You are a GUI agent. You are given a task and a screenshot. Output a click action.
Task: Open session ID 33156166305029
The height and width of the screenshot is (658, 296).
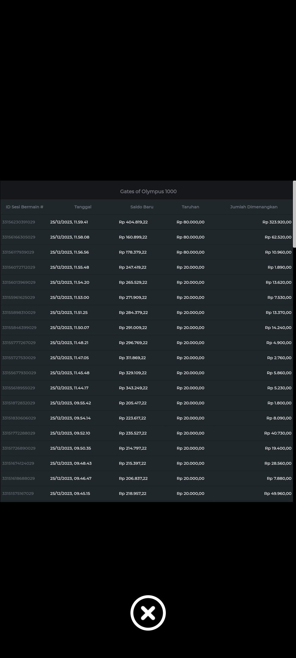click(x=19, y=237)
